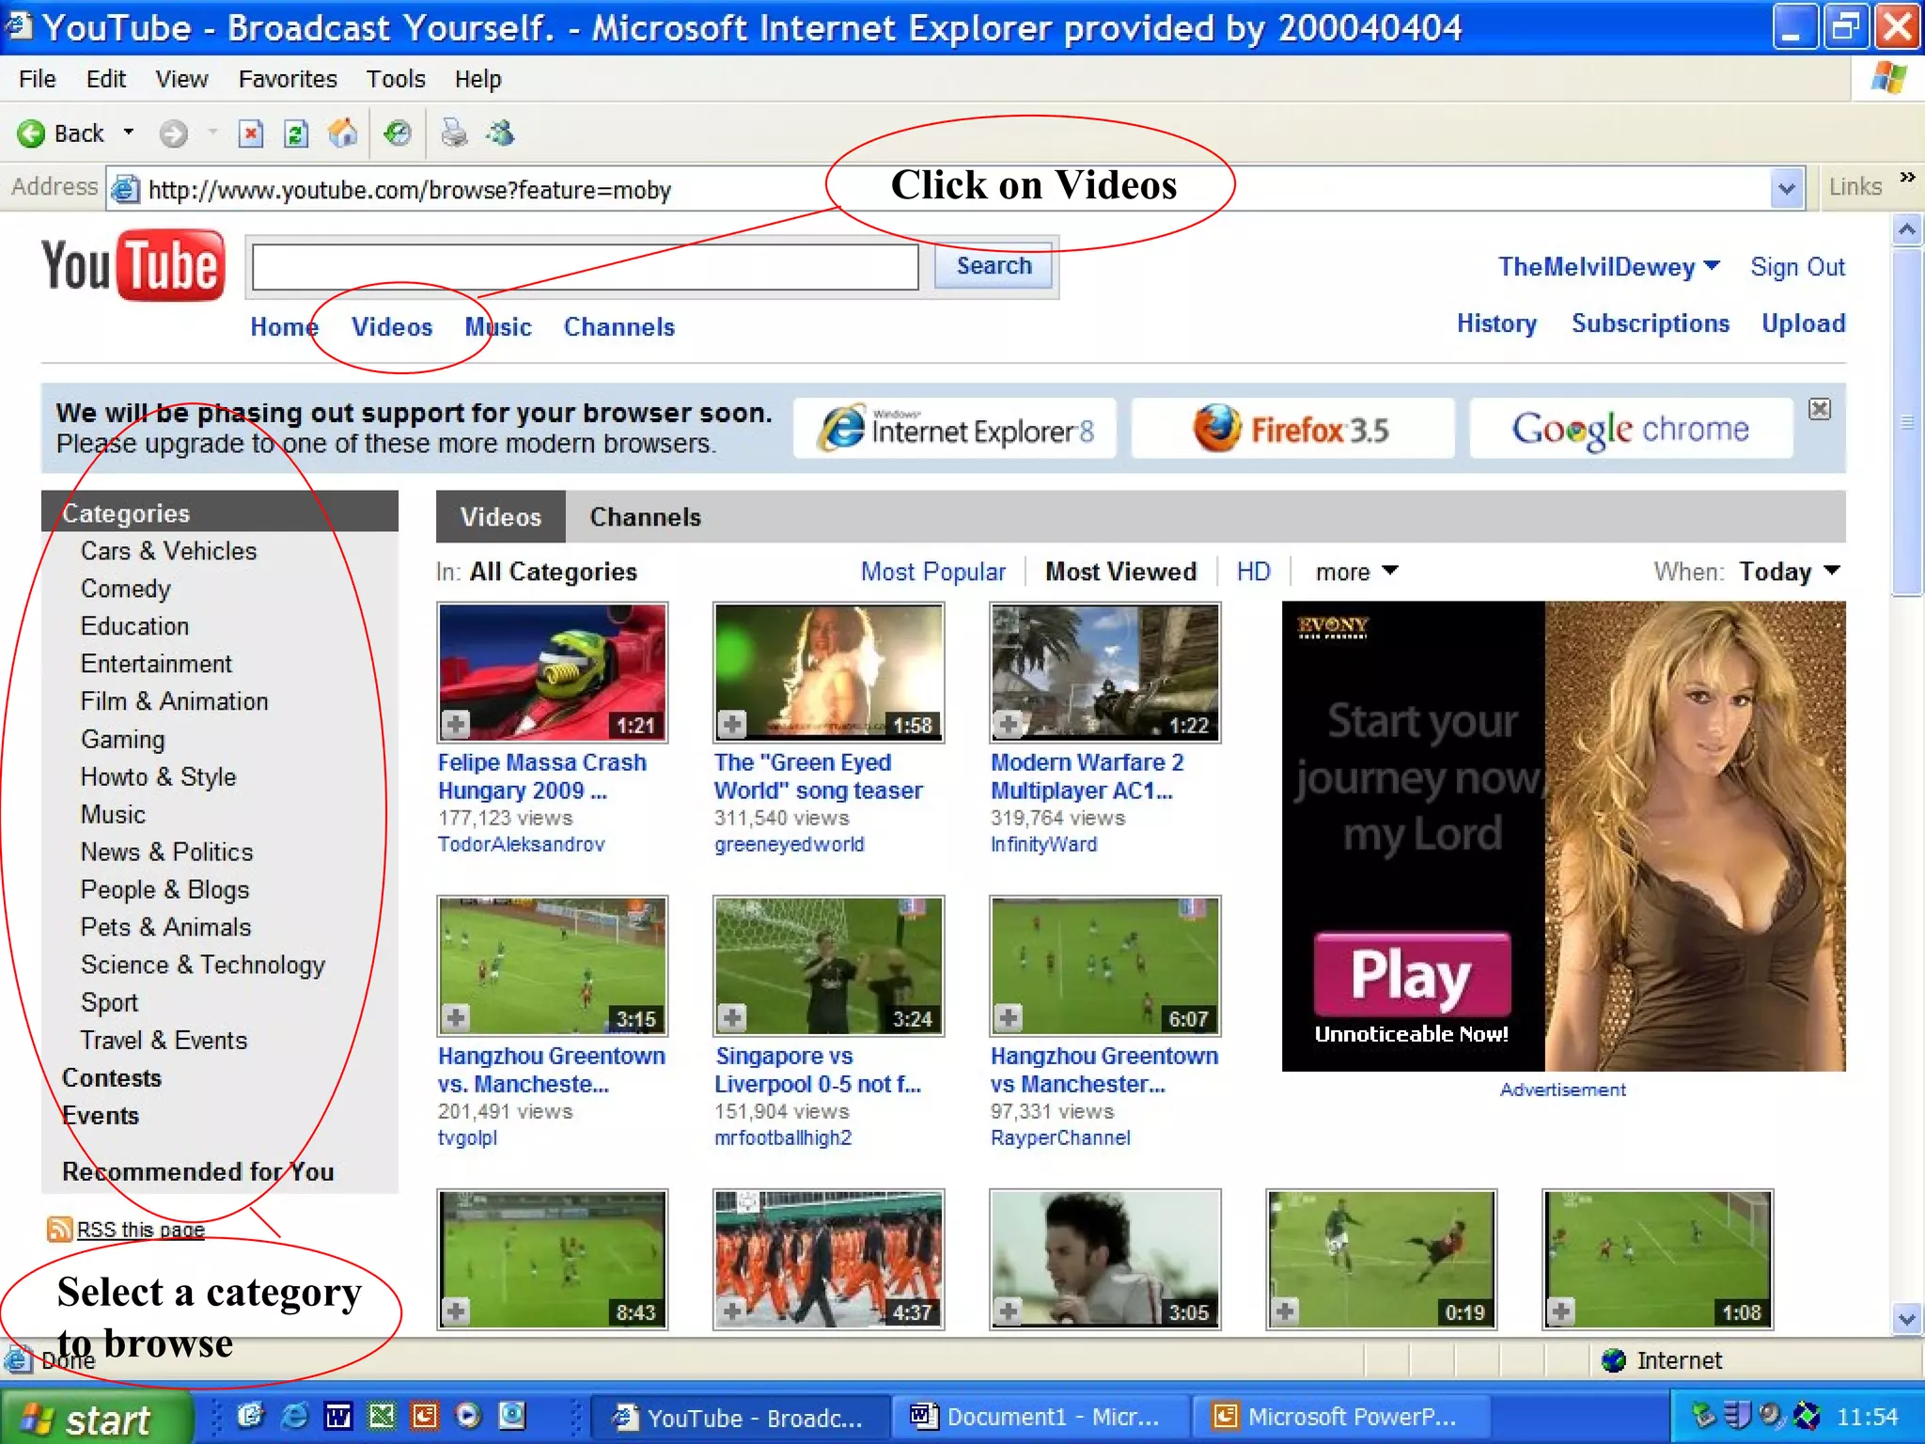Add Green Eyed World teaser to queue
The width and height of the screenshot is (1925, 1444).
(732, 724)
